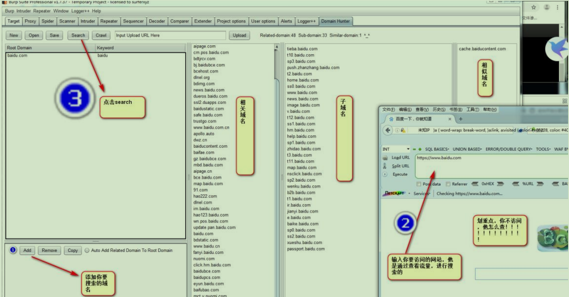Click the Root Domain column header
The width and height of the screenshot is (569, 297).
point(51,48)
